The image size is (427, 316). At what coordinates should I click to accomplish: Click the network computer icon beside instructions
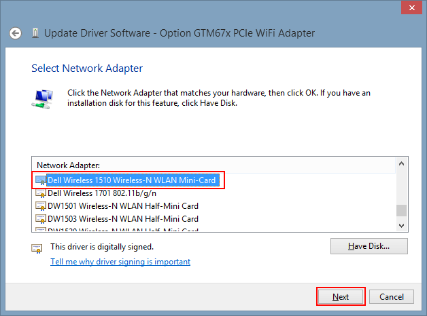[42, 100]
